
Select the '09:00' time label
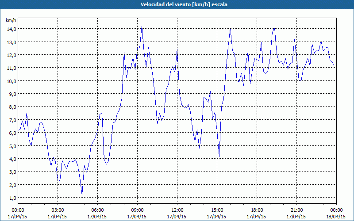pyautogui.click(x=137, y=210)
